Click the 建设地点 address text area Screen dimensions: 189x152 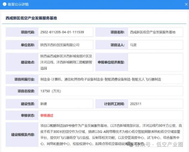tap(66, 62)
